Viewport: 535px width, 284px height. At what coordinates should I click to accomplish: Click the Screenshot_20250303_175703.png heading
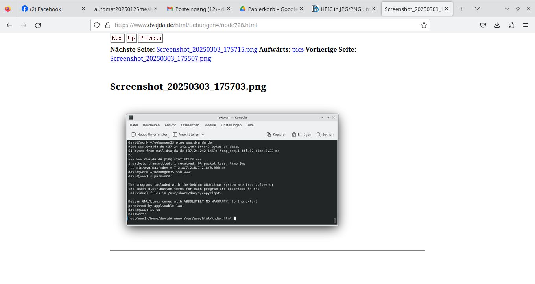(x=188, y=87)
